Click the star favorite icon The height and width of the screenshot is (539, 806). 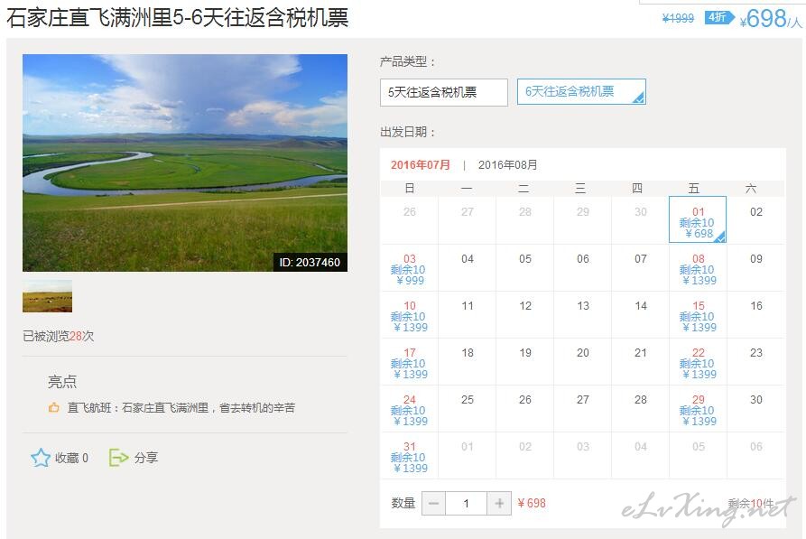coord(41,457)
